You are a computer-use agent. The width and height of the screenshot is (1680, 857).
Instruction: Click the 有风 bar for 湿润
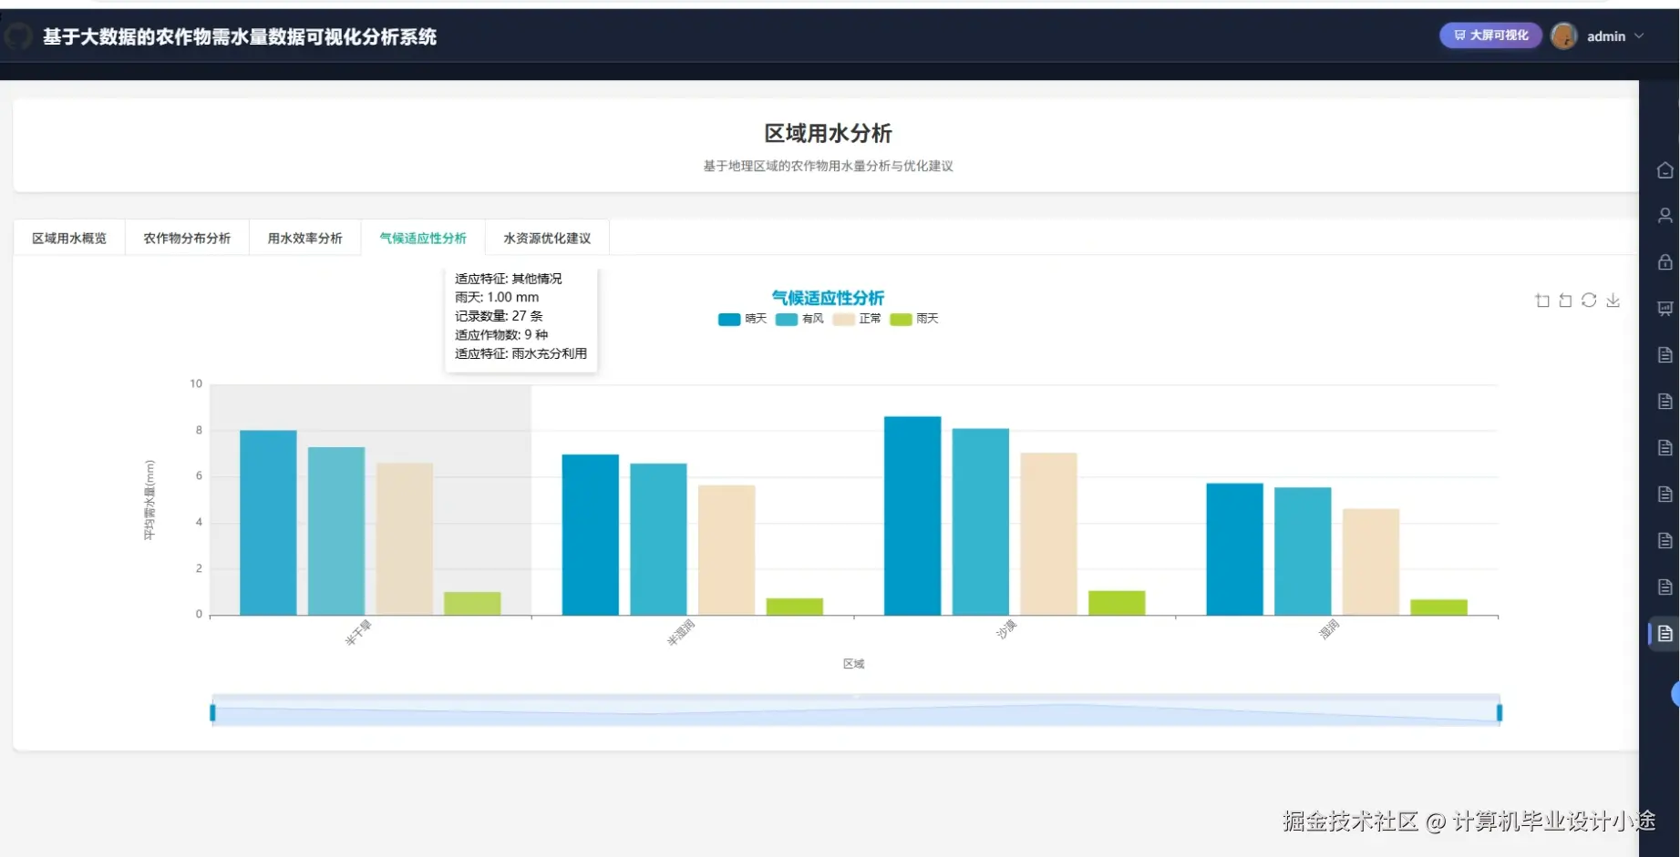click(x=1303, y=551)
